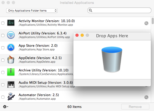
Task: Click the /System/Library/CoreServices path text
Action: click(x=46, y=74)
